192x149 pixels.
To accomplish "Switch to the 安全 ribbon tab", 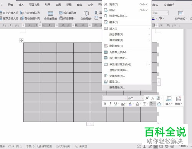I will (90, 5).
